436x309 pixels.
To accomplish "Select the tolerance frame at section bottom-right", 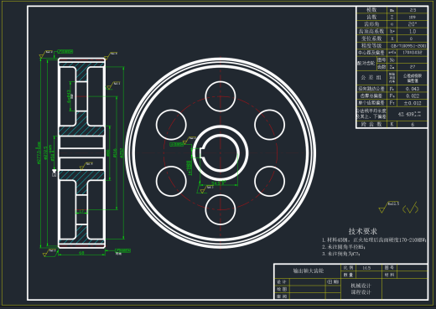I will click(x=123, y=250).
